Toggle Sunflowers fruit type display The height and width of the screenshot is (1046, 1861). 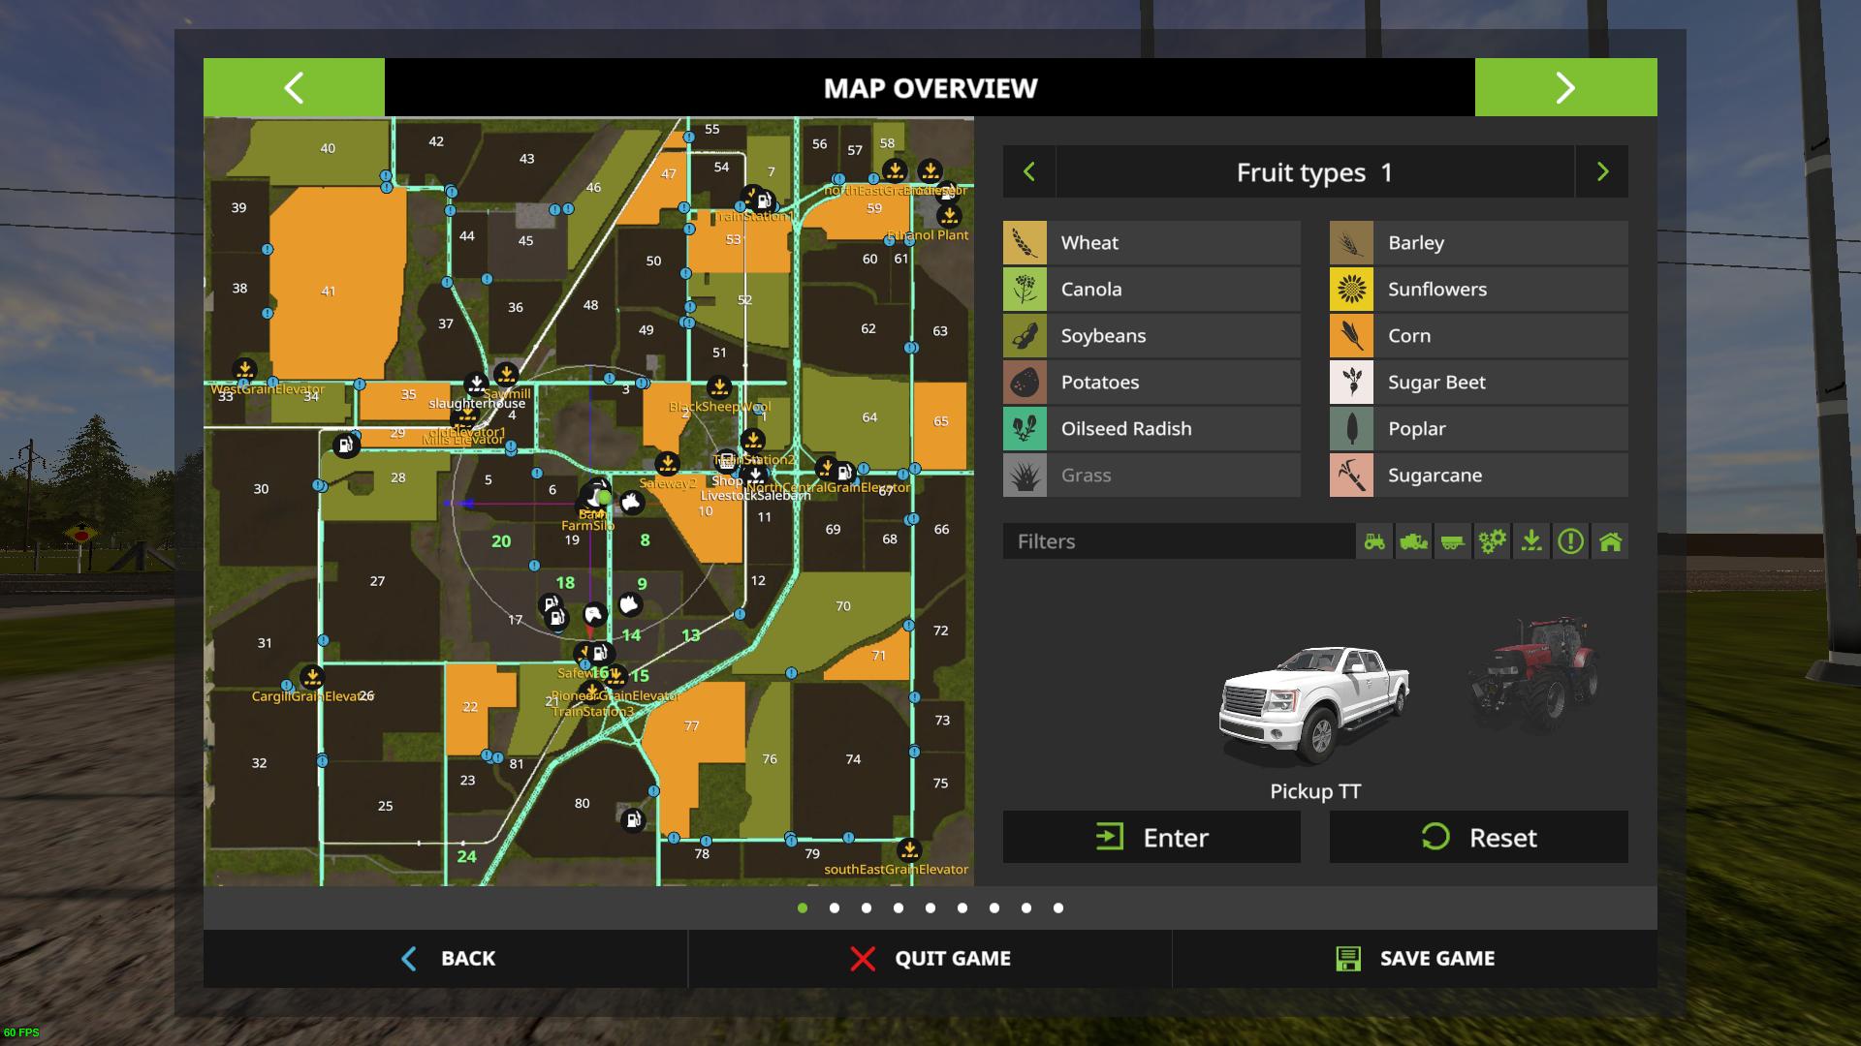coord(1478,289)
